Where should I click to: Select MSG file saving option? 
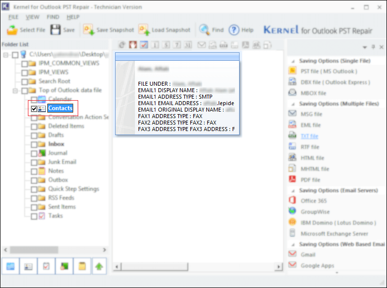tap(311, 114)
